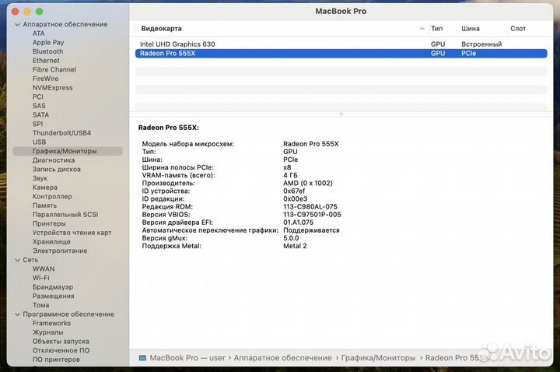Image resolution: width=560 pixels, height=372 pixels.
Task: Sort by the Видеокарта column header
Action: point(162,29)
